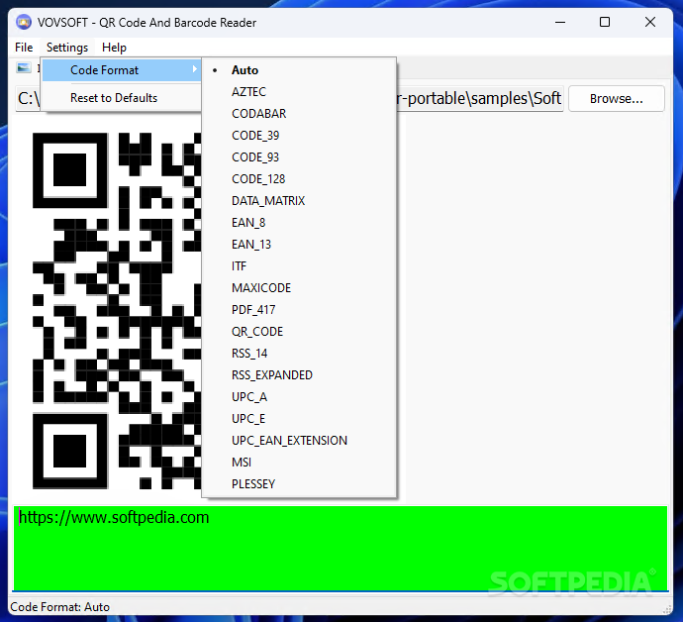Click the window resize grip corner

click(667, 608)
